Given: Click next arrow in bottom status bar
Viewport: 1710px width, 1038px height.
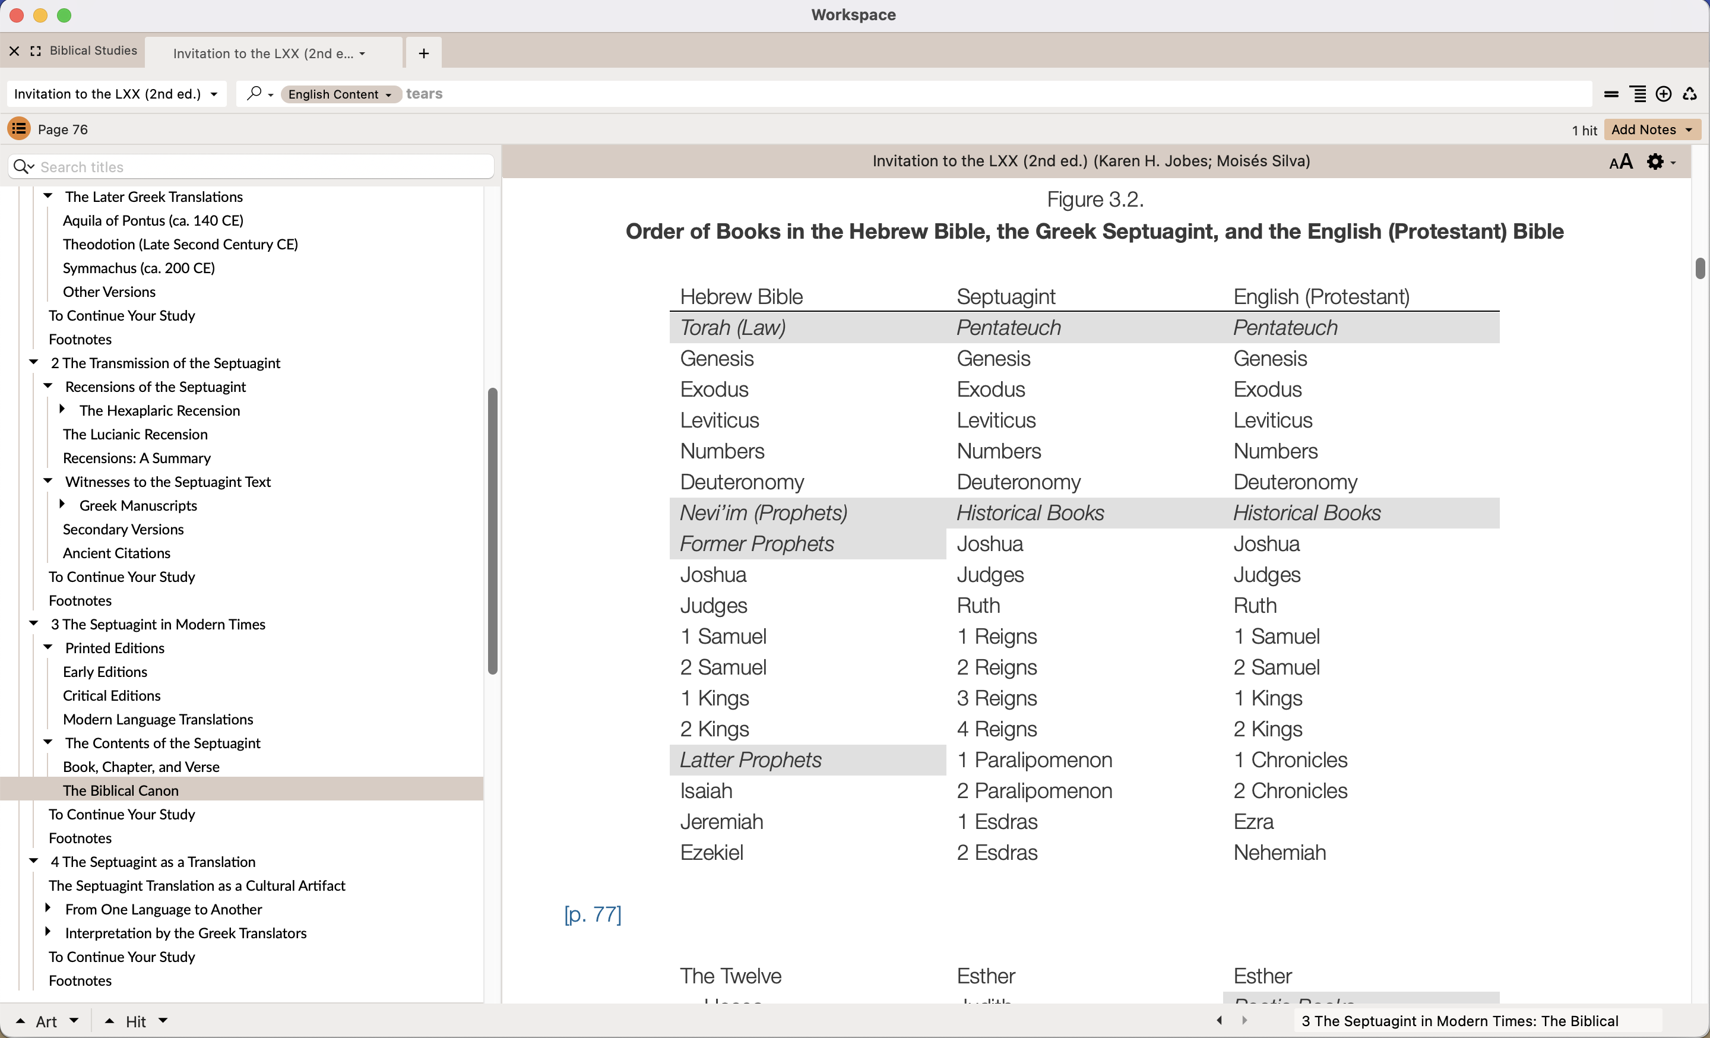Looking at the screenshot, I should tap(1245, 1020).
